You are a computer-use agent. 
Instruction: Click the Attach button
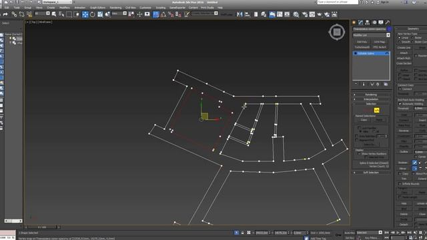click(x=404, y=53)
